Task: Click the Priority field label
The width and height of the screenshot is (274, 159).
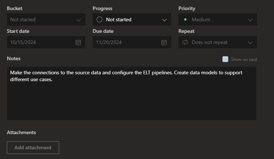Action: pos(187,8)
